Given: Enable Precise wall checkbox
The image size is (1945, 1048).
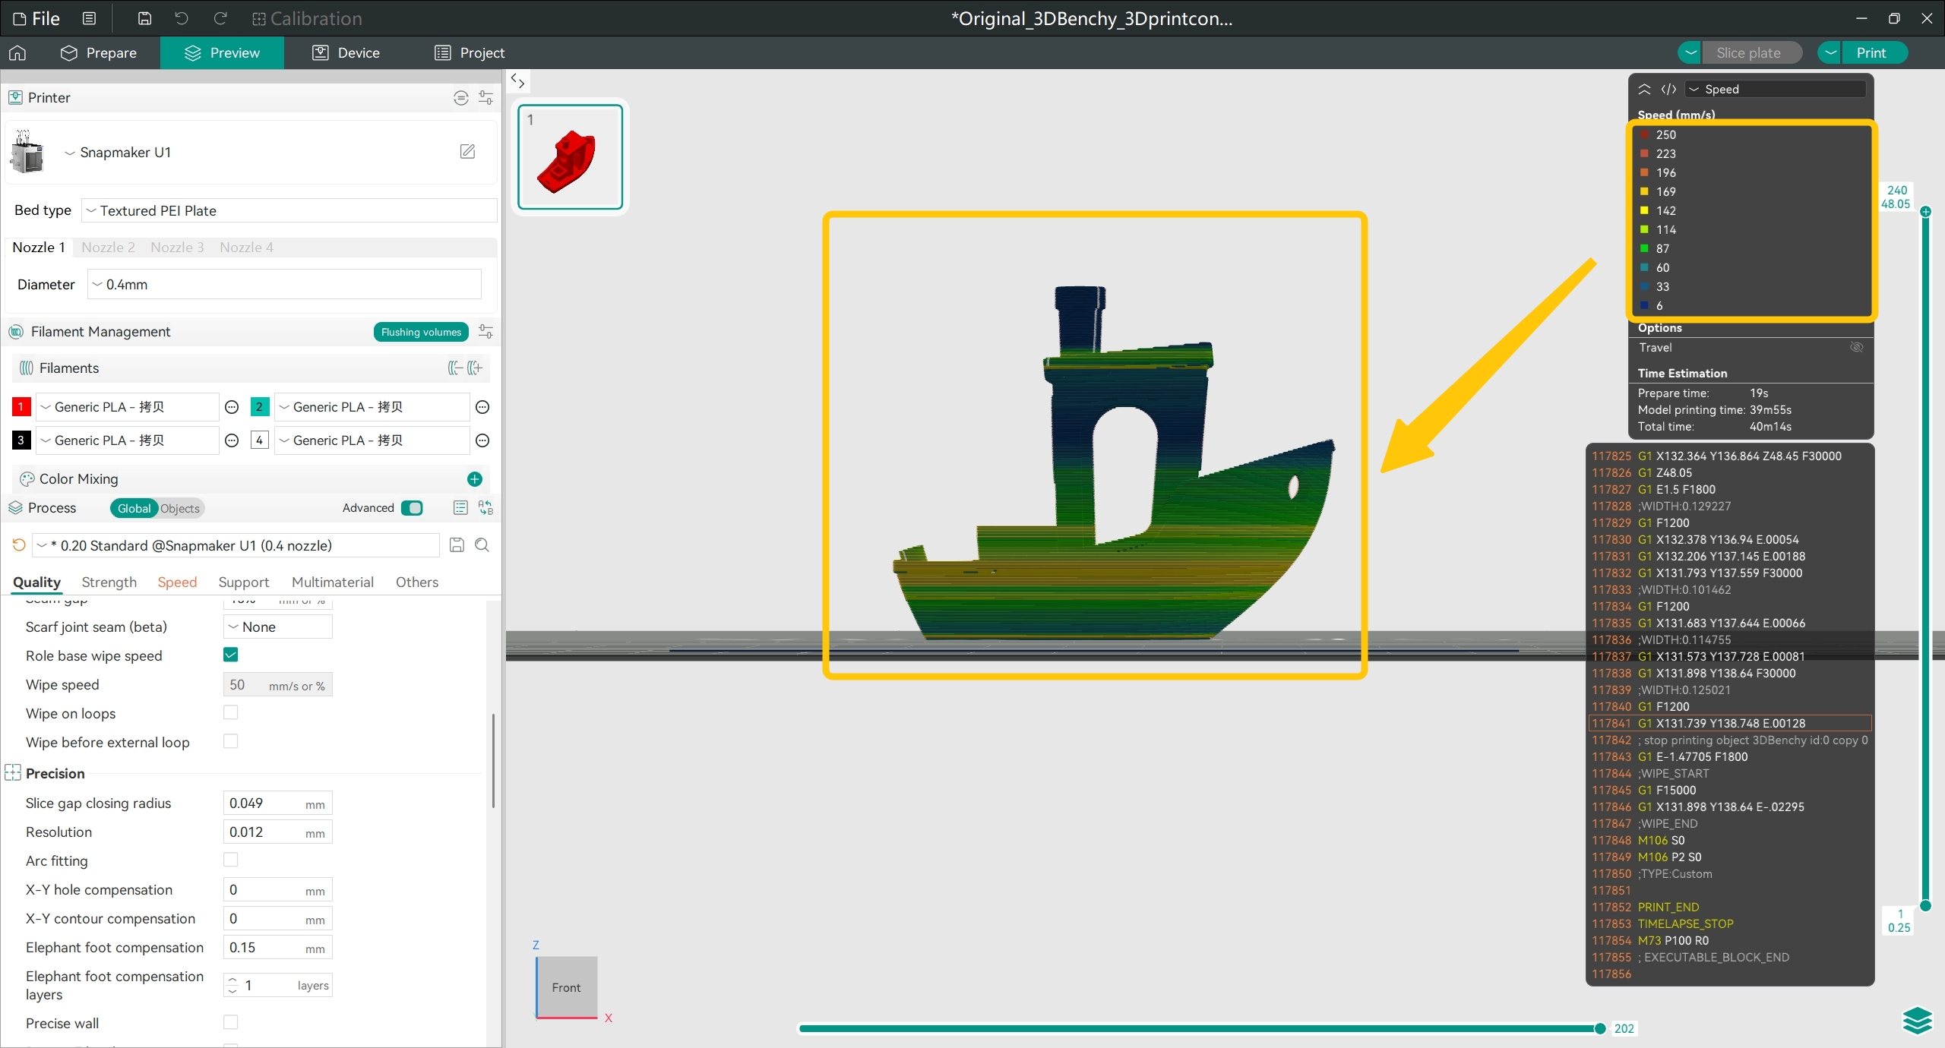Looking at the screenshot, I should coord(231,1022).
